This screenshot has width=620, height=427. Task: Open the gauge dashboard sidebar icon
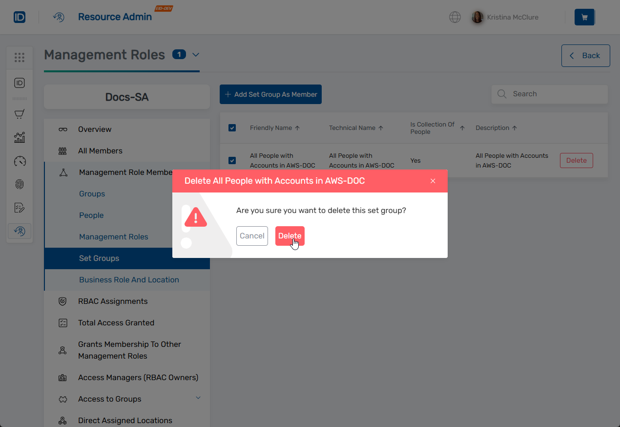tap(20, 161)
